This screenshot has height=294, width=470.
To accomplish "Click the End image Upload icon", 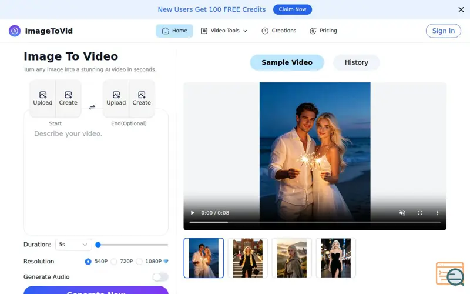I will tap(116, 95).
